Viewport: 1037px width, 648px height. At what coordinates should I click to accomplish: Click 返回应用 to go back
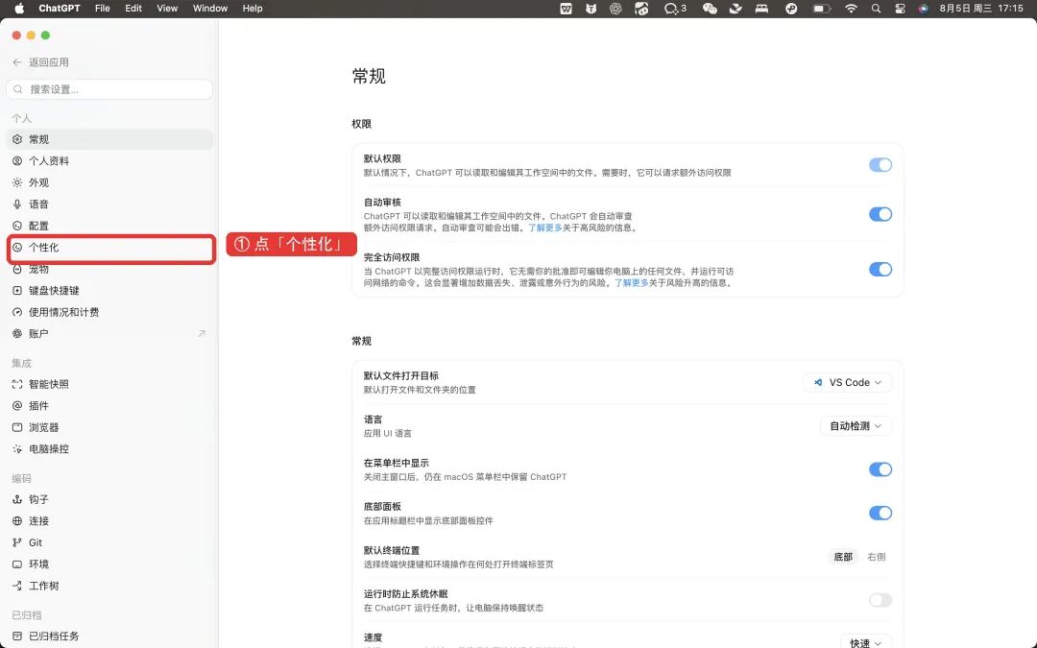coord(49,62)
